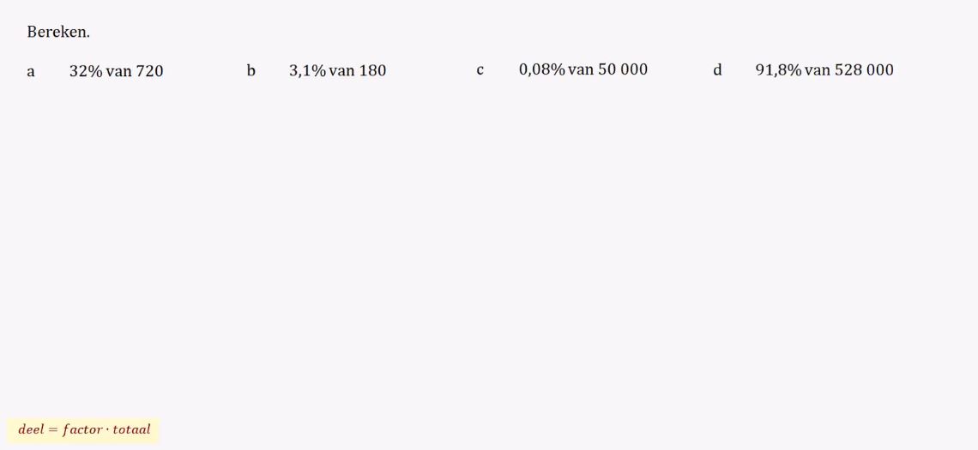This screenshot has height=450, width=978.
Task: Select the number 720 in exercise a
Action: coord(149,71)
